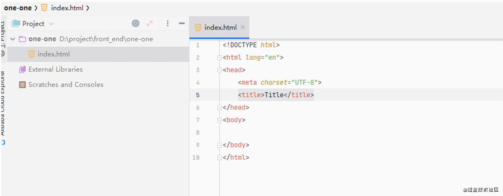
Task: Switch to the index.html editor tab
Action: point(219,27)
